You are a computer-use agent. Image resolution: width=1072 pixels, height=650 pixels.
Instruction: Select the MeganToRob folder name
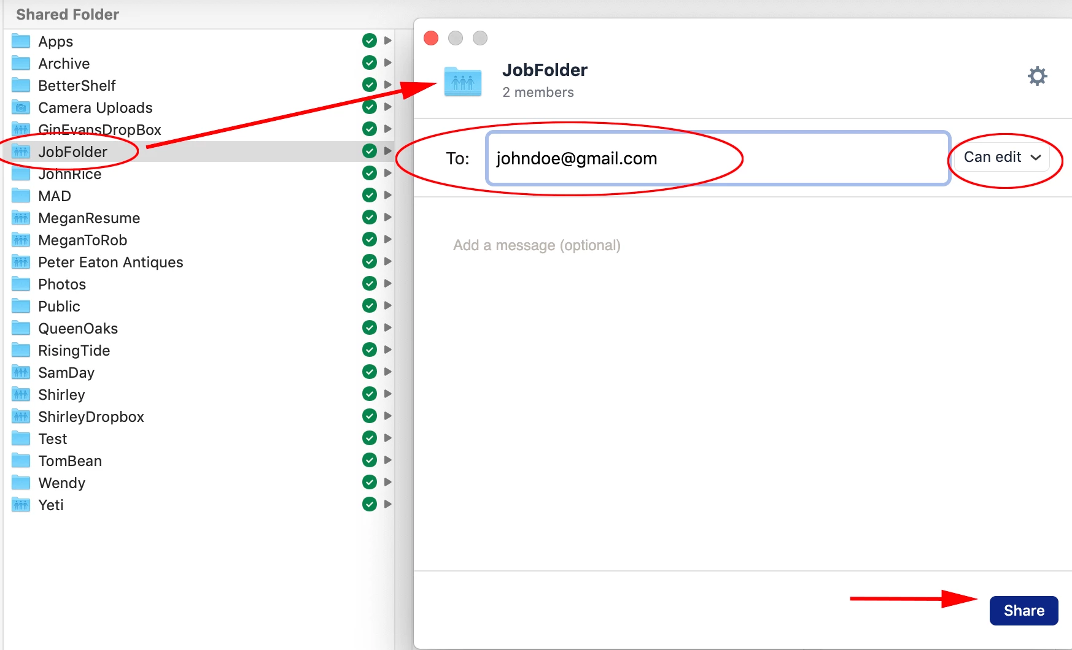pyautogui.click(x=83, y=240)
